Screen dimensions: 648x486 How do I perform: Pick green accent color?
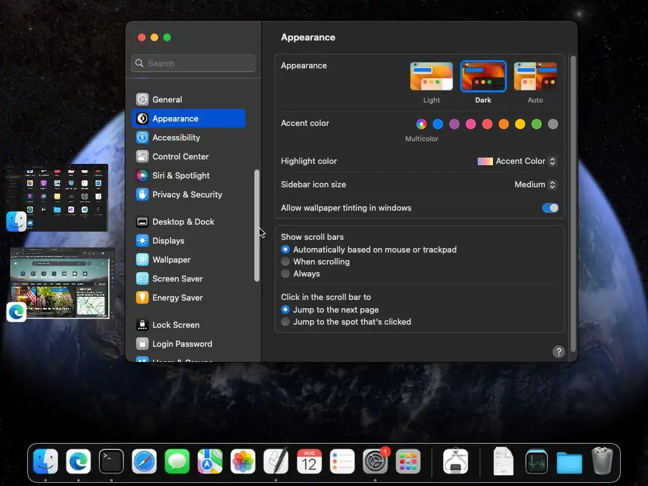click(537, 124)
